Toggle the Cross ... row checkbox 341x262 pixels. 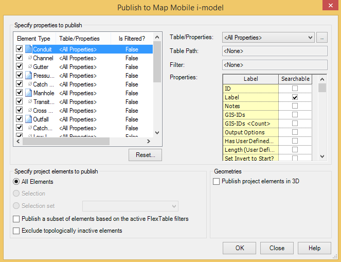tap(20, 110)
